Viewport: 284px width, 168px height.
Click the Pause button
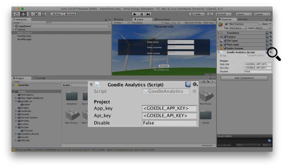(x=141, y=14)
